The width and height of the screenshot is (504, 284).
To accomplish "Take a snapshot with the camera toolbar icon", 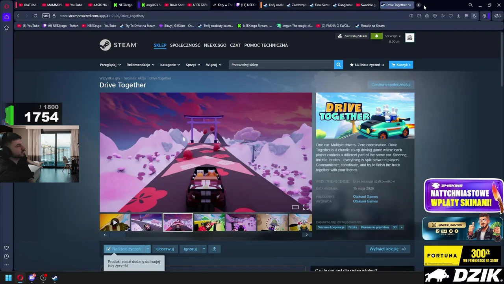I will 427,16.
